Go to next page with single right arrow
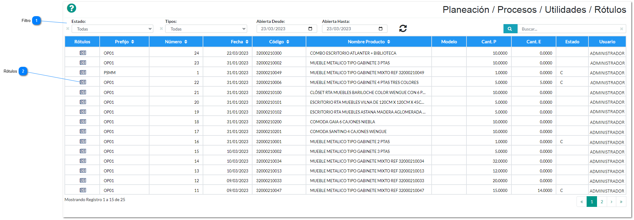The height and width of the screenshot is (220, 634). [x=611, y=202]
